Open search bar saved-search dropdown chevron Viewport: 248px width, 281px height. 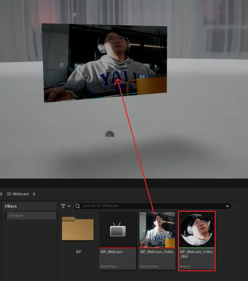227,206
